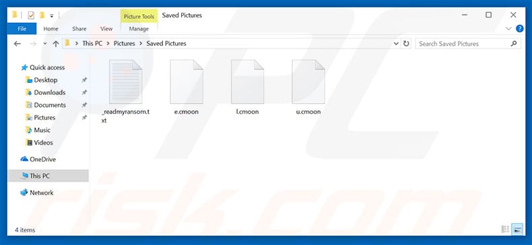Refresh the Saved Pictures folder
Image resolution: width=532 pixels, height=245 pixels.
[406, 44]
